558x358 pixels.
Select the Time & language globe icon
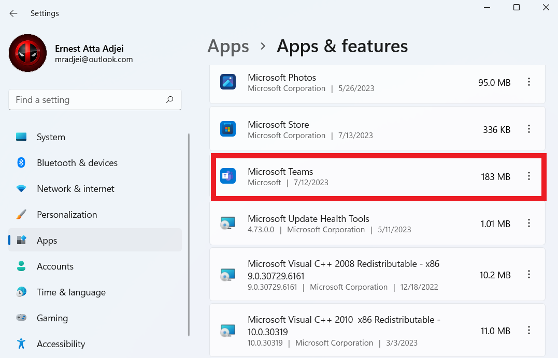pyautogui.click(x=21, y=292)
